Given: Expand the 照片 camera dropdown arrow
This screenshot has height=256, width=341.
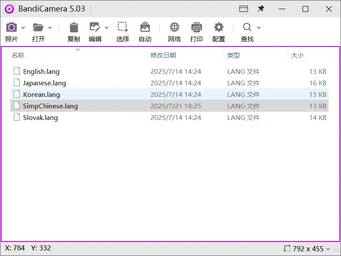Looking at the screenshot, I should (23, 28).
